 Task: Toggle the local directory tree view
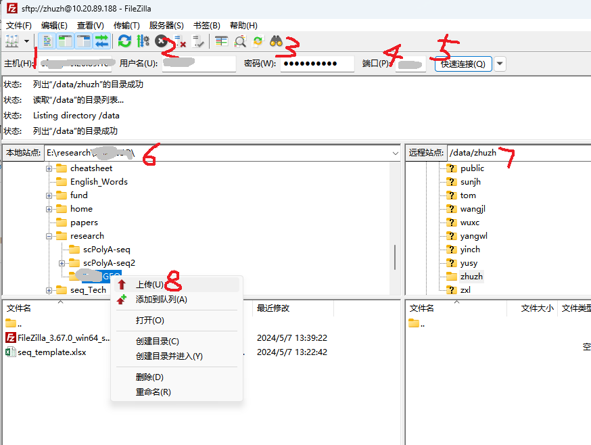(66, 41)
